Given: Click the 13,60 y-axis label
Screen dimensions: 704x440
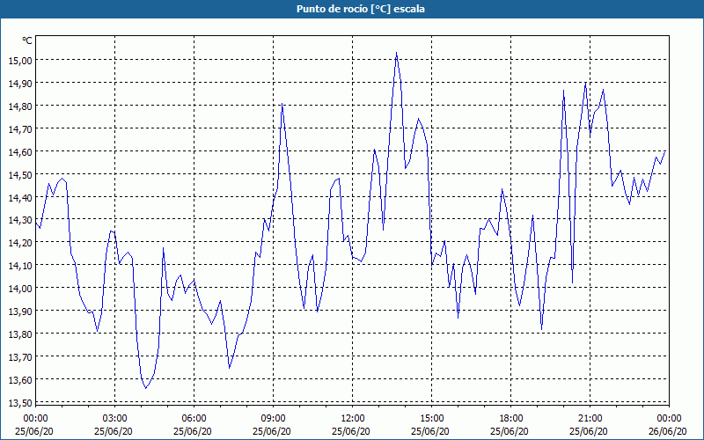Looking at the screenshot, I should pyautogui.click(x=20, y=380).
